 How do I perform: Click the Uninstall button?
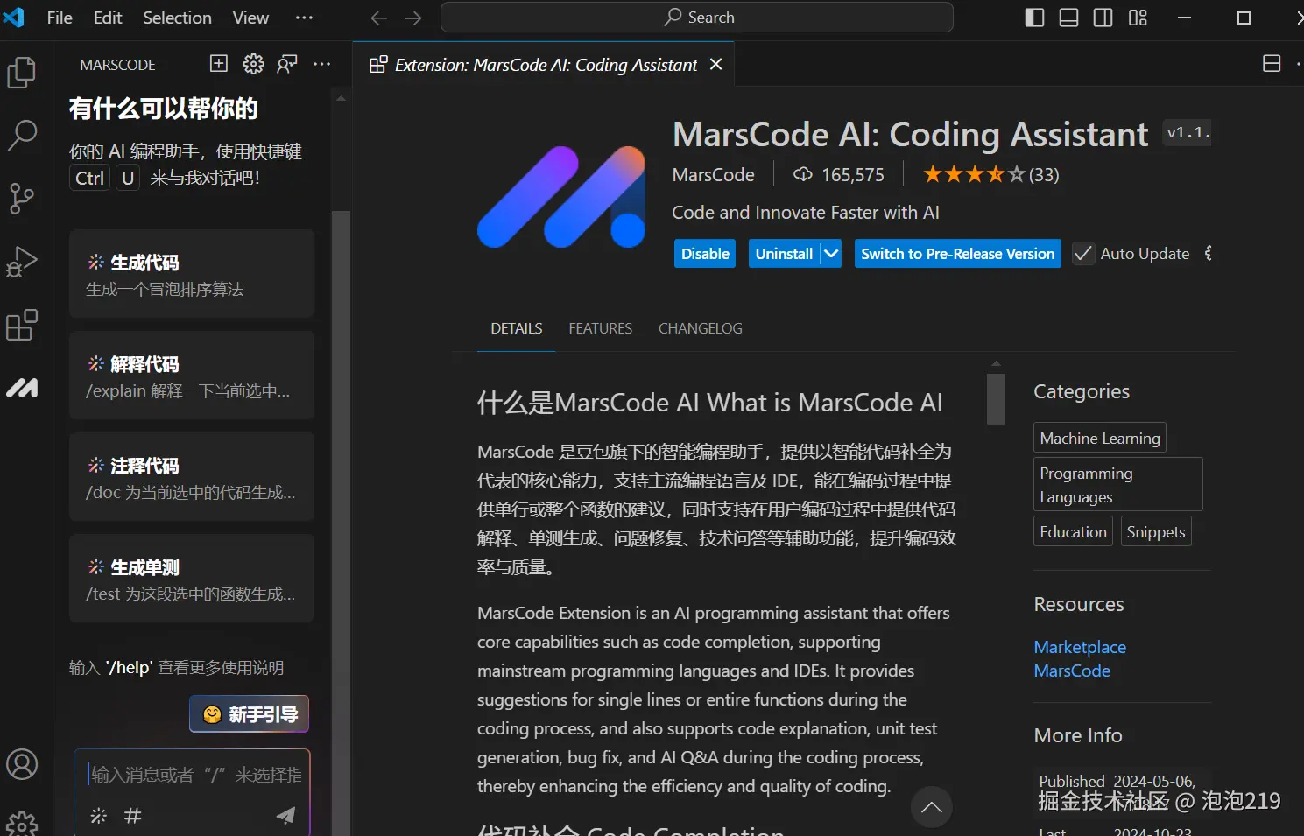coord(784,254)
